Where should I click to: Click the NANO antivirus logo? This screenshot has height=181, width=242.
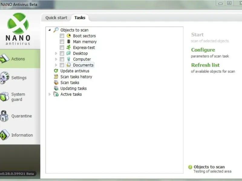pyautogui.click(x=18, y=29)
